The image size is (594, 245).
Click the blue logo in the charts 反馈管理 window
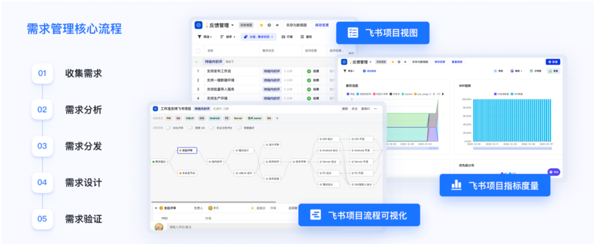coord(344,61)
